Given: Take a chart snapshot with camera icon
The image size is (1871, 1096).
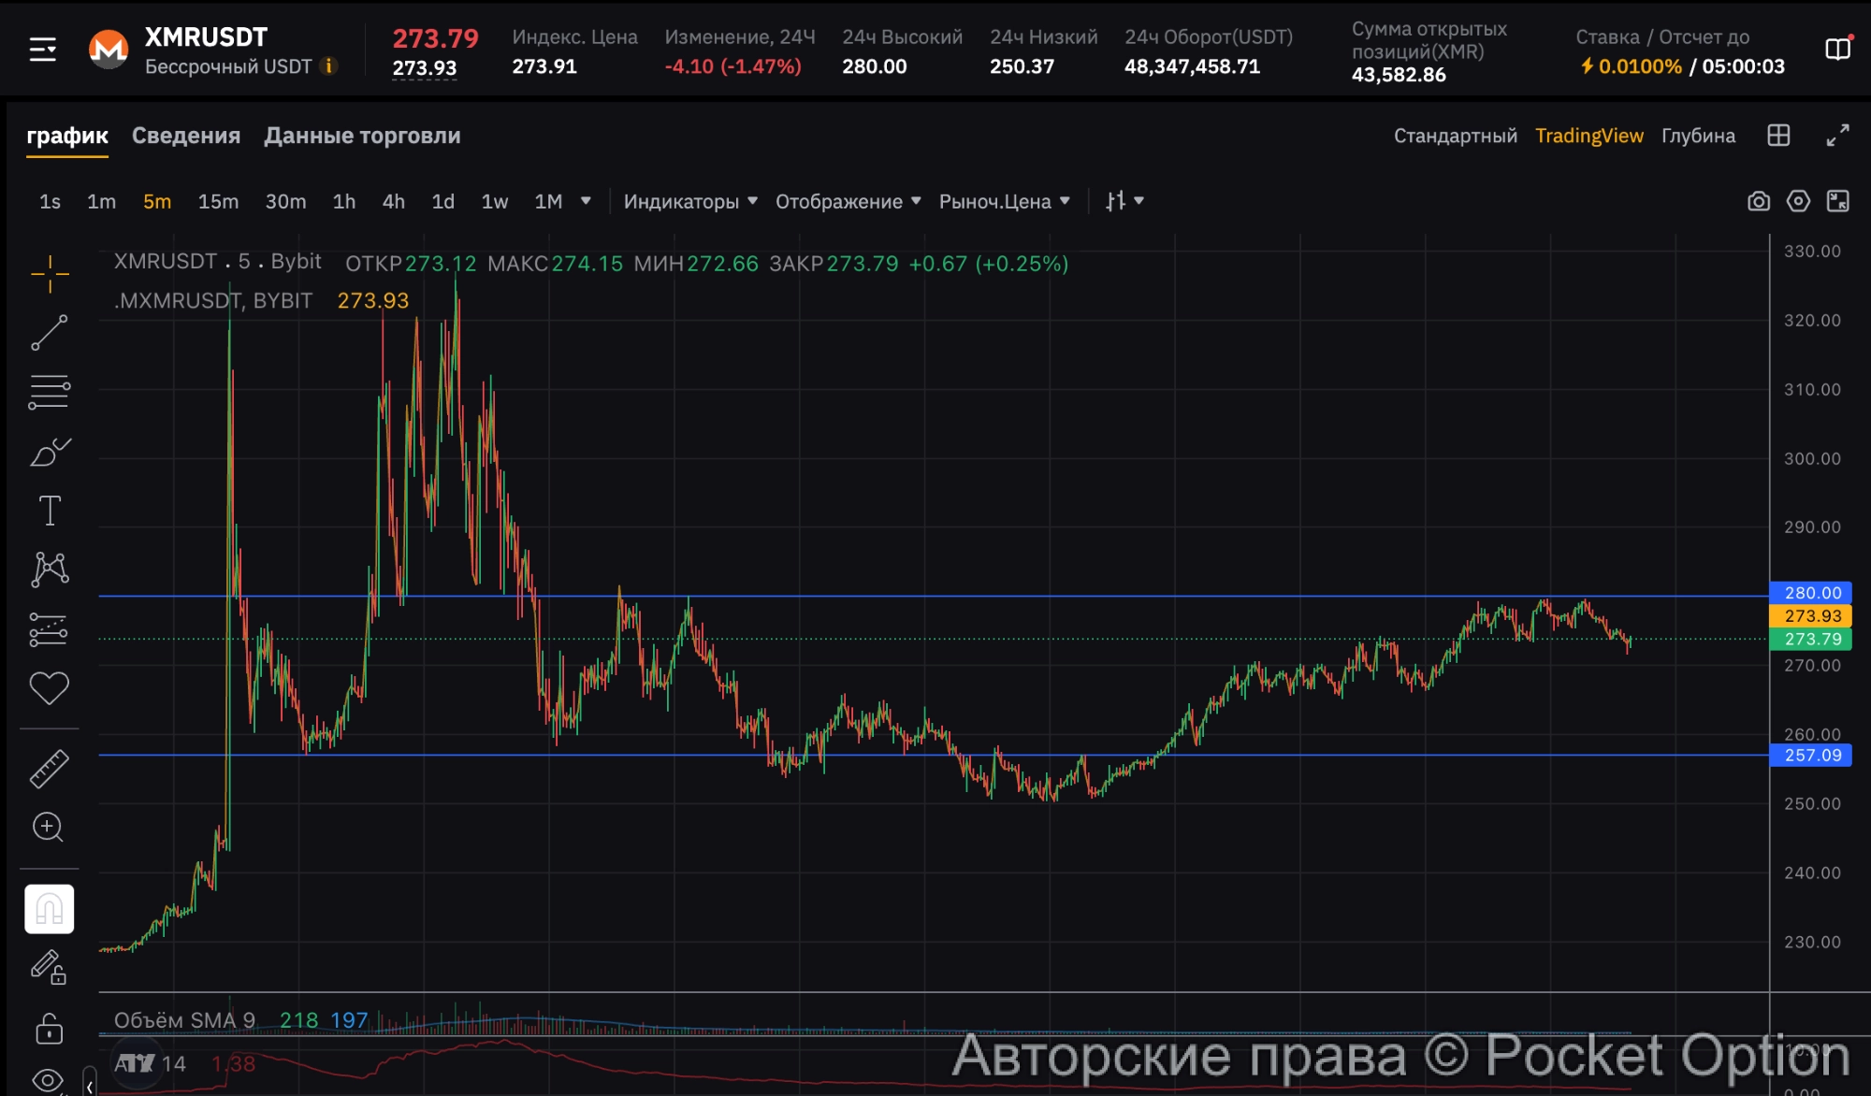Looking at the screenshot, I should pyautogui.click(x=1758, y=201).
